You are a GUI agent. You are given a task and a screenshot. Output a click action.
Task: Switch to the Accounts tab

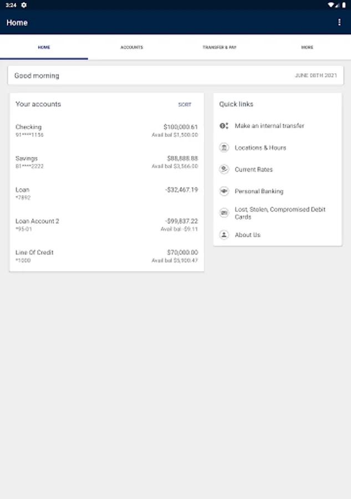click(x=131, y=47)
